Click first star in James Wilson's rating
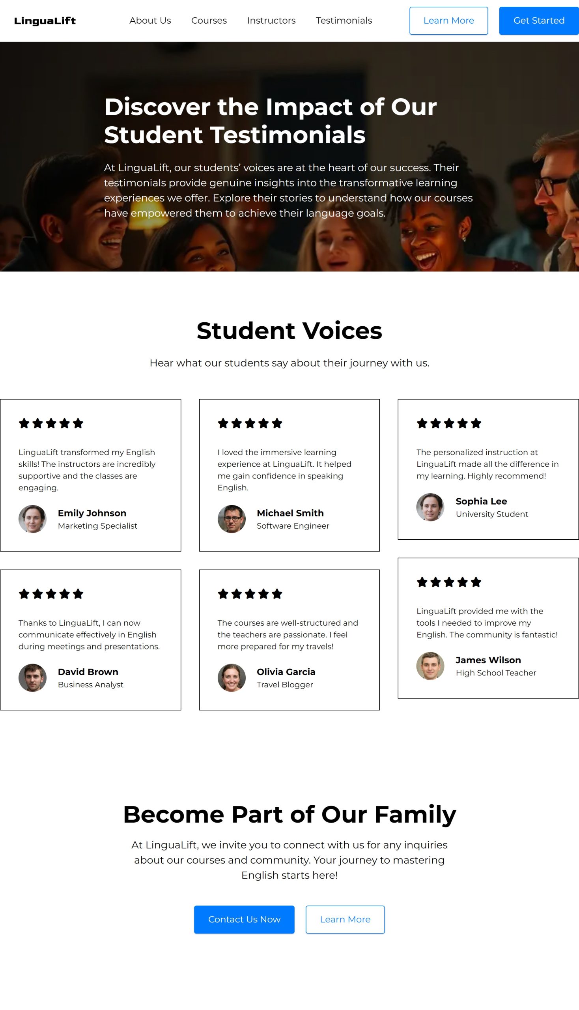 click(422, 582)
